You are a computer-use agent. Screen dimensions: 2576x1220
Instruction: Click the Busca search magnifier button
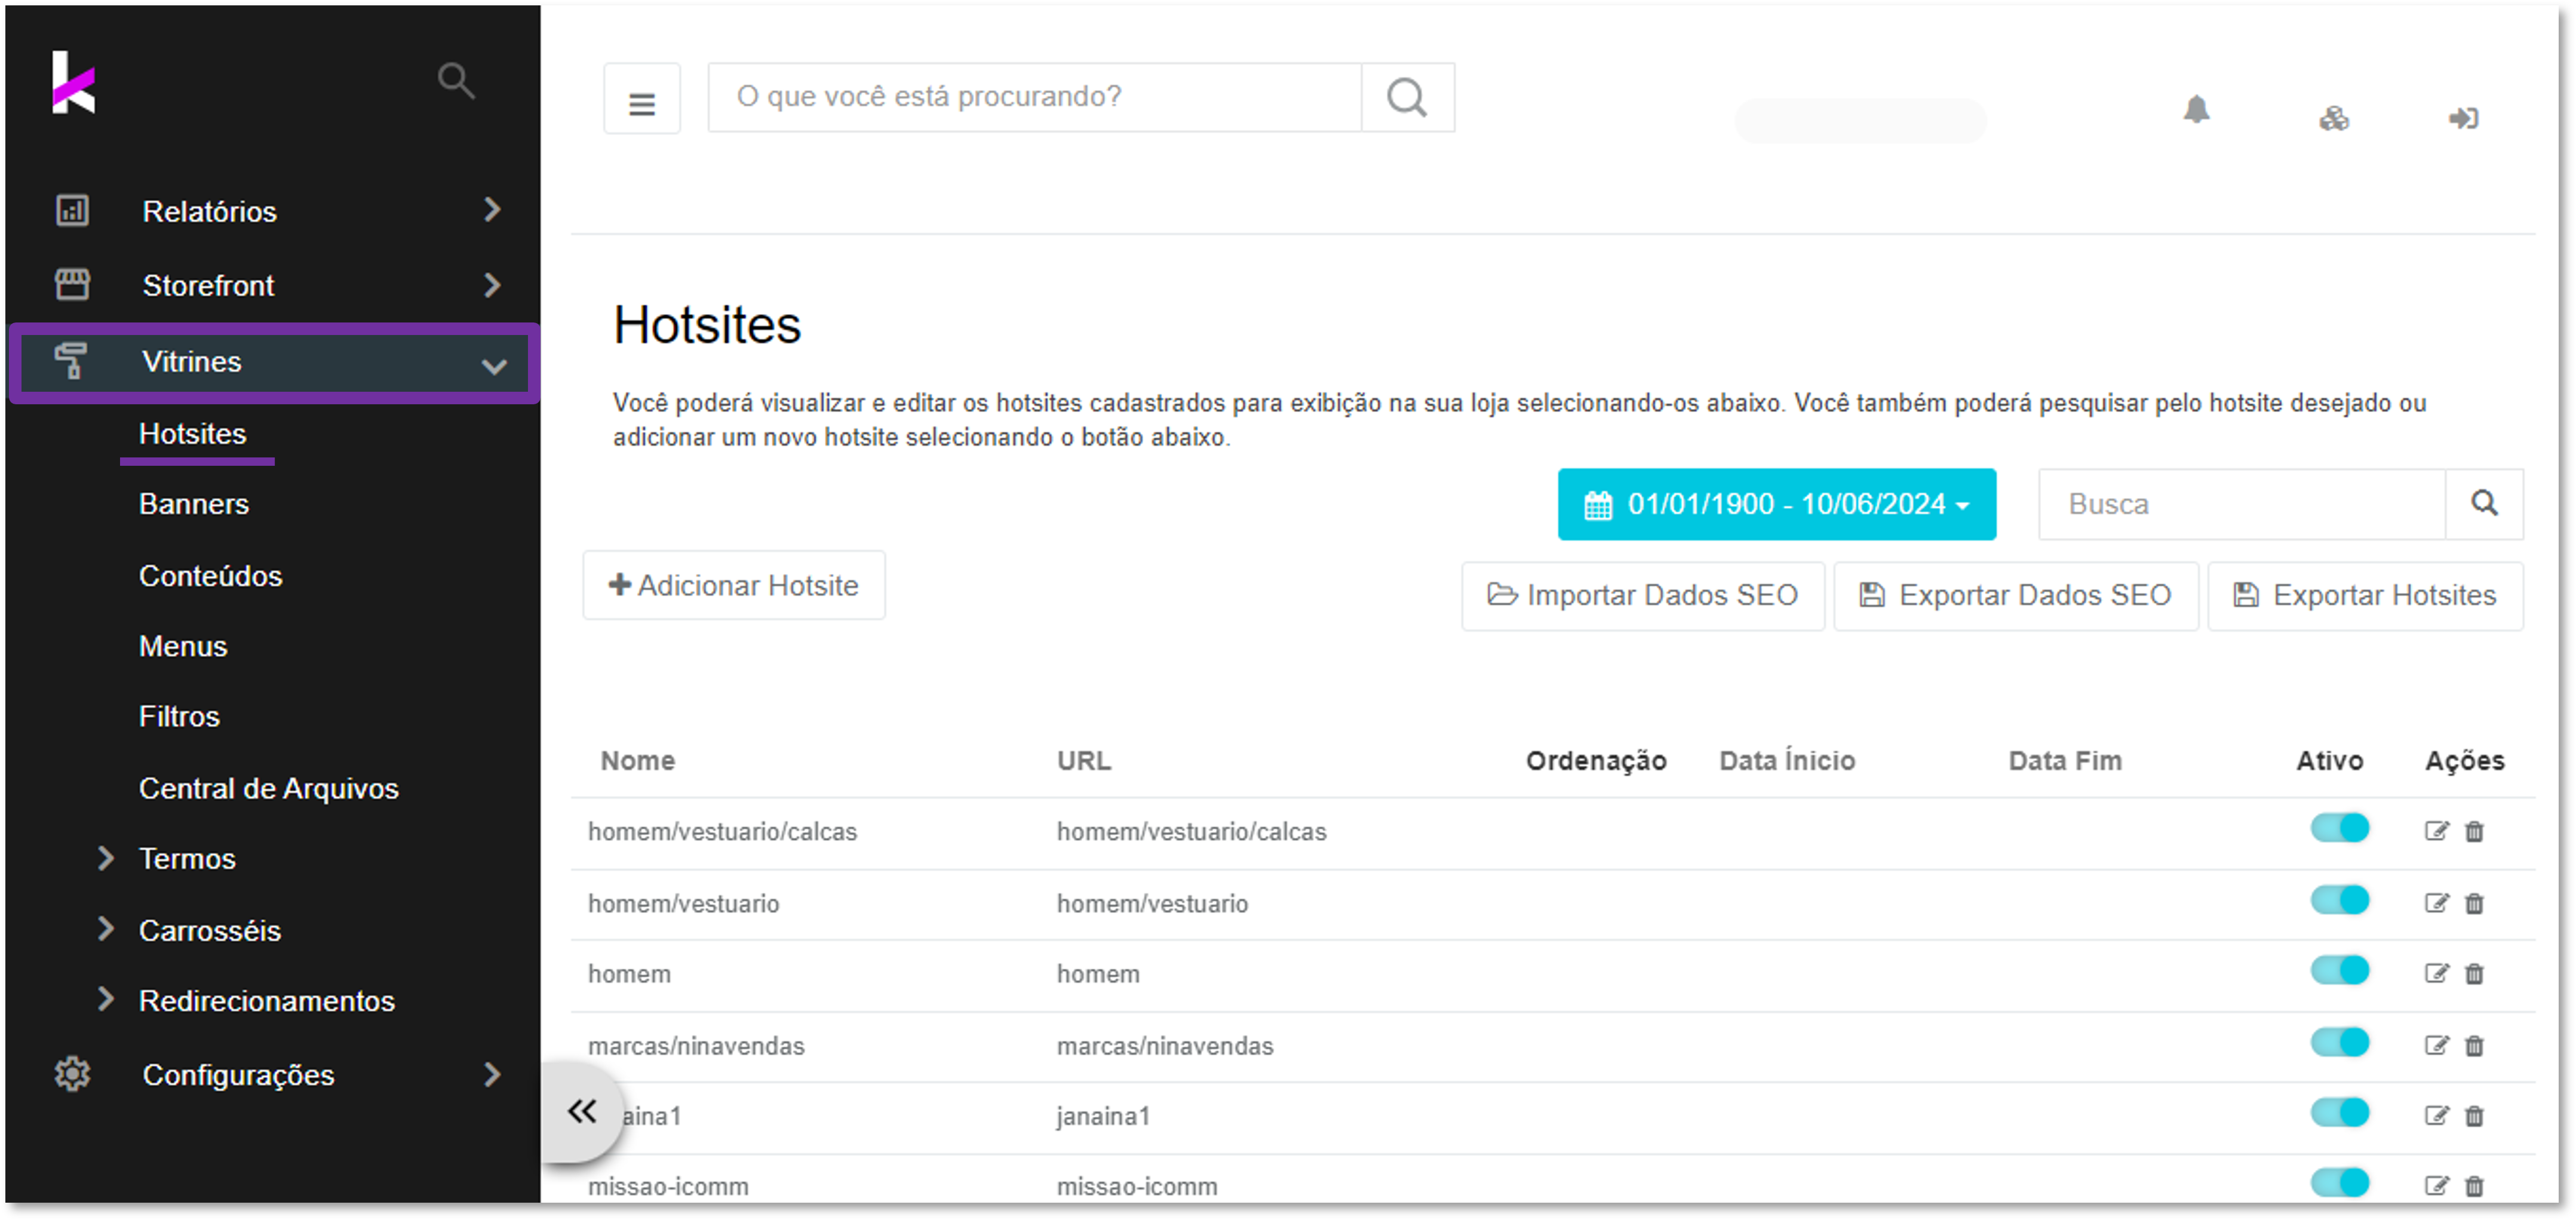click(x=2484, y=504)
